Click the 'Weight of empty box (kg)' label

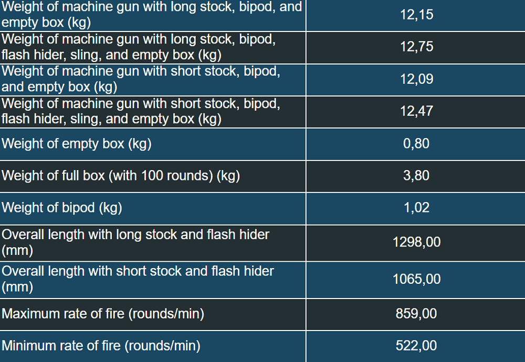click(77, 144)
